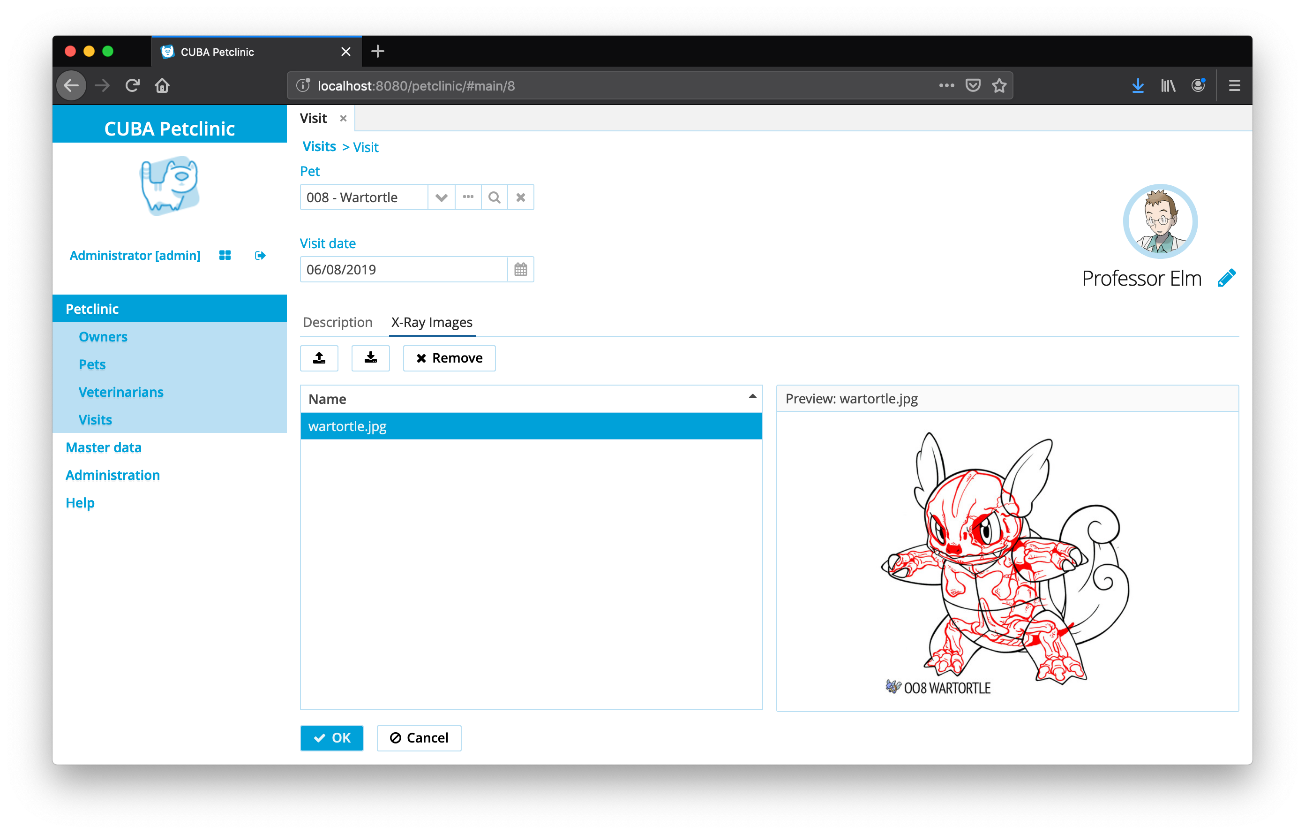The image size is (1305, 834).
Task: Select the wartortle.jpg table row
Action: [x=531, y=426]
